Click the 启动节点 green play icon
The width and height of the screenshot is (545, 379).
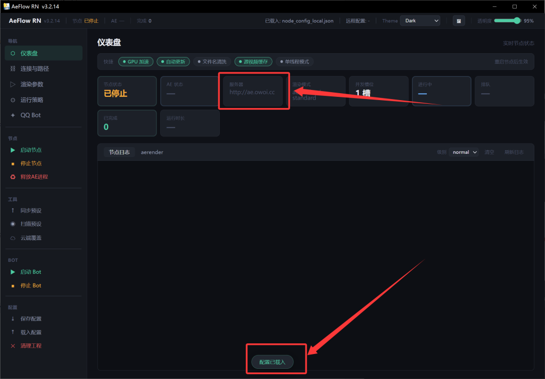click(x=13, y=150)
